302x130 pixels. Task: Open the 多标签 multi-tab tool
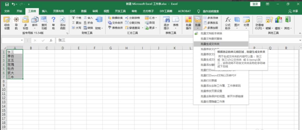tap(26, 23)
